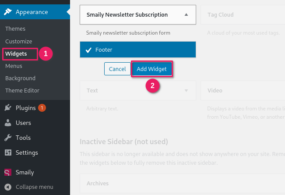285x195 pixels.
Task: Click the Collapse menu arrow icon
Action: [x=8, y=187]
